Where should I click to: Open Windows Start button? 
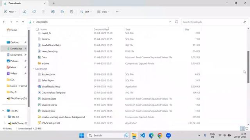point(82,135)
